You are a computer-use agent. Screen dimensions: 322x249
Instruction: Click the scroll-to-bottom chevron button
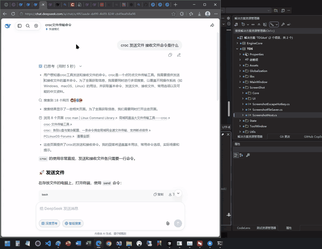coord(178,193)
